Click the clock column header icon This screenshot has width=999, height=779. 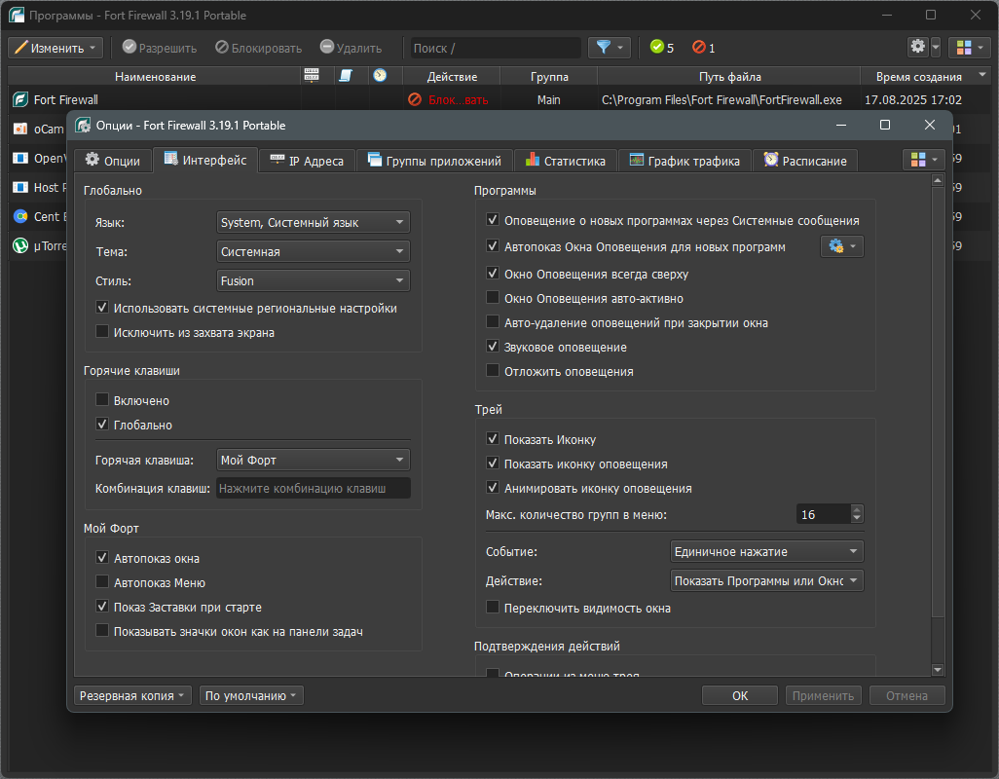[x=380, y=76]
